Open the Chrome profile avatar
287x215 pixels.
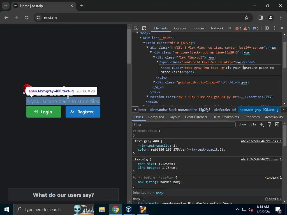(271, 18)
